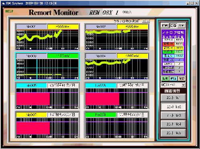Switch to the third tab in right panel
The height and width of the screenshot is (149, 200).
(182, 25)
